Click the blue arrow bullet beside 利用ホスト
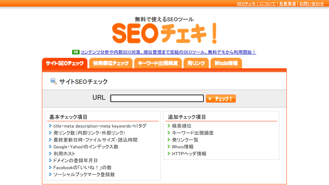 [x=50, y=153]
